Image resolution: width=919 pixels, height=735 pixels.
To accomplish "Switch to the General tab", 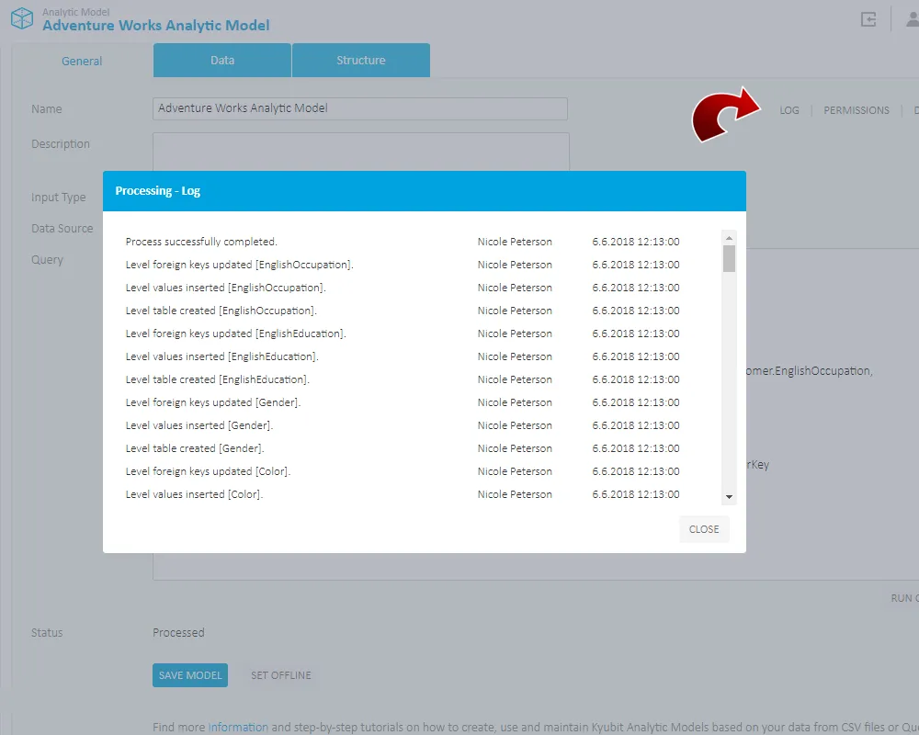I will point(82,61).
